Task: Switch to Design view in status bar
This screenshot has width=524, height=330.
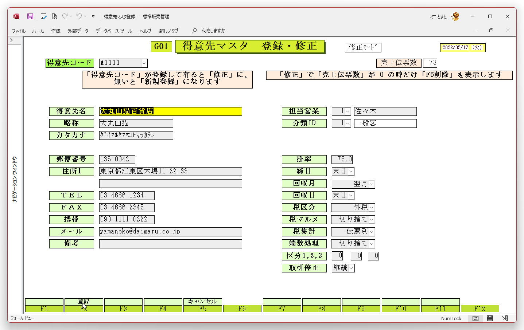Action: tap(504, 318)
